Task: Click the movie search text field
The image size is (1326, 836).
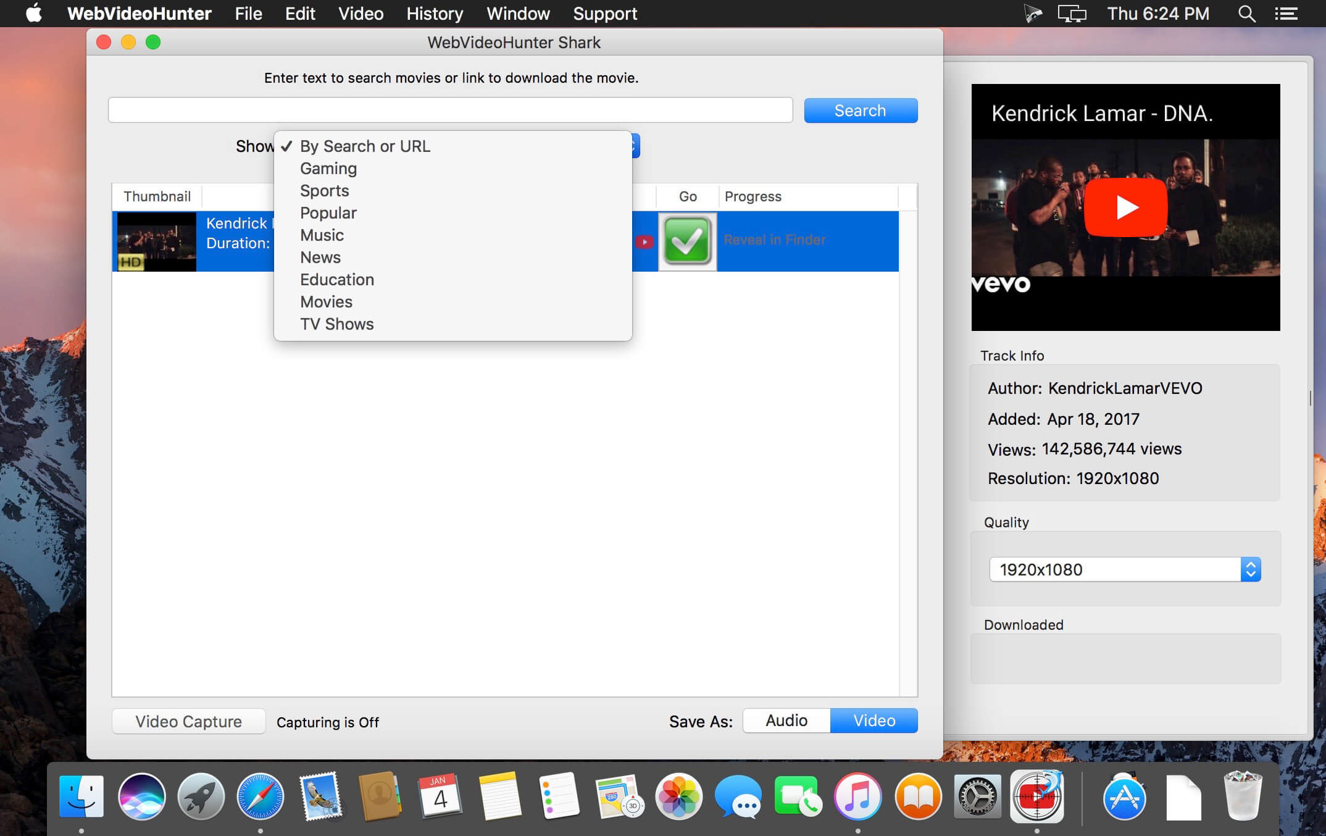Action: pos(450,111)
